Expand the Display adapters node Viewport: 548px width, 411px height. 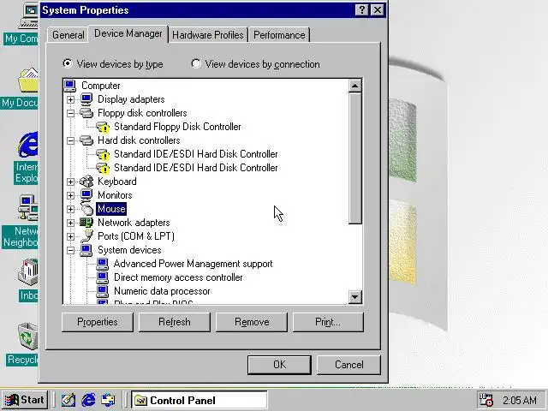click(x=70, y=99)
